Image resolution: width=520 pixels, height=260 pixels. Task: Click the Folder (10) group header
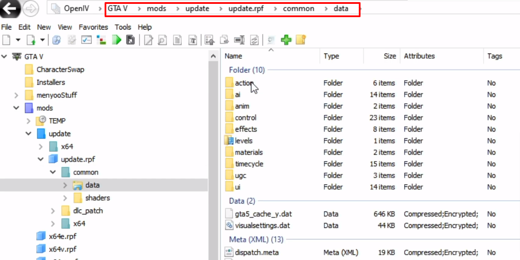point(247,70)
